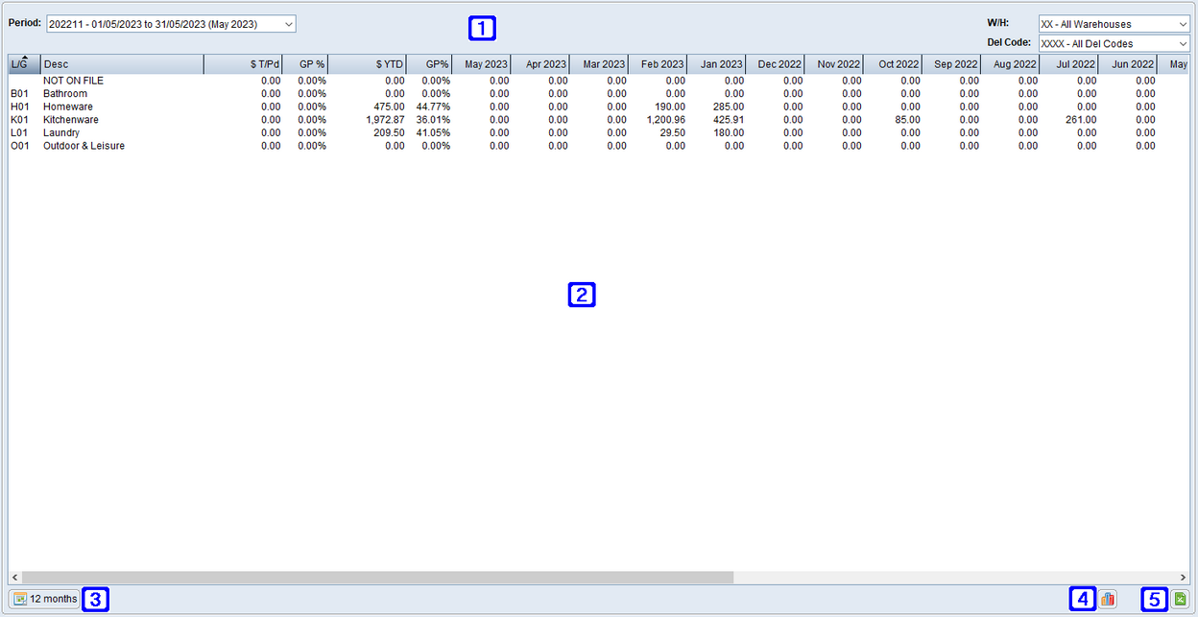This screenshot has height=617, width=1198.
Task: Click the right scroll arrow
Action: (x=1184, y=577)
